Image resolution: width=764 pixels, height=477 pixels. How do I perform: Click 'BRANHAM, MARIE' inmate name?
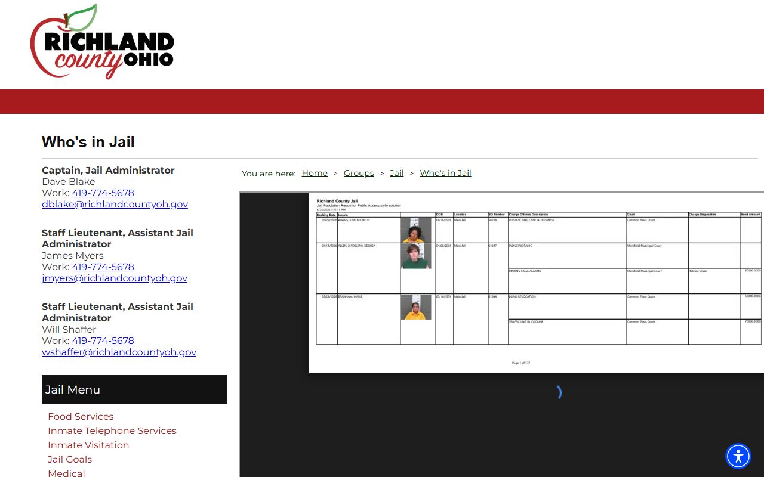click(x=349, y=296)
